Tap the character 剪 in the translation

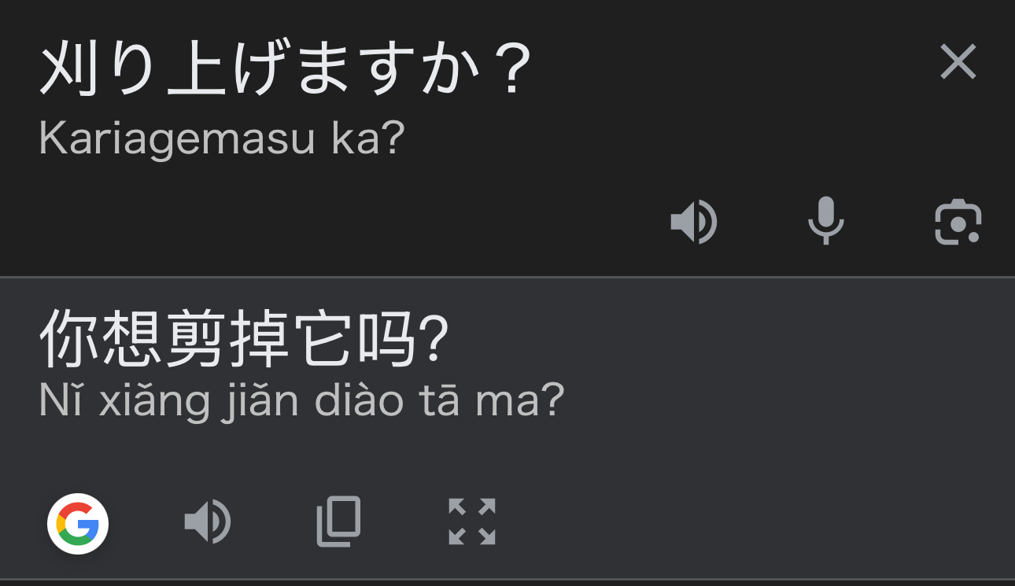(x=195, y=339)
